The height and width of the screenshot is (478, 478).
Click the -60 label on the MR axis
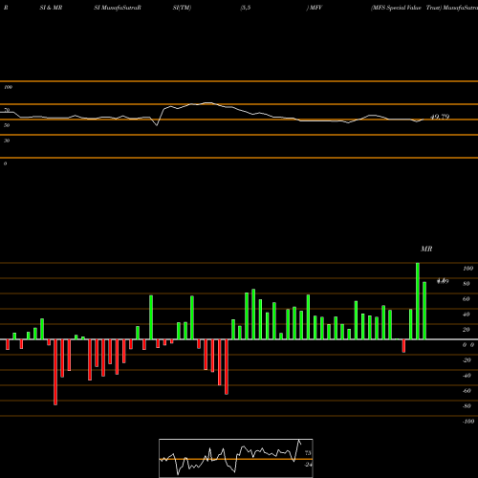pos(467,391)
